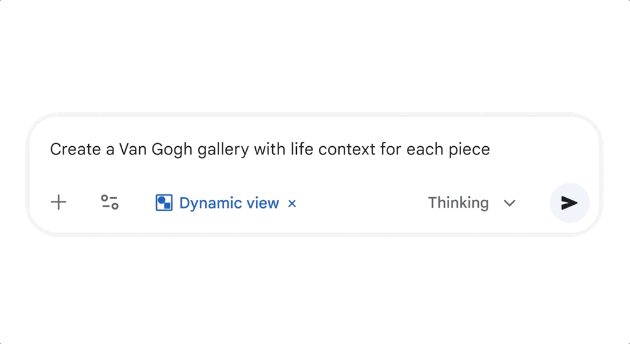Click the plus icon to add attachments

59,202
